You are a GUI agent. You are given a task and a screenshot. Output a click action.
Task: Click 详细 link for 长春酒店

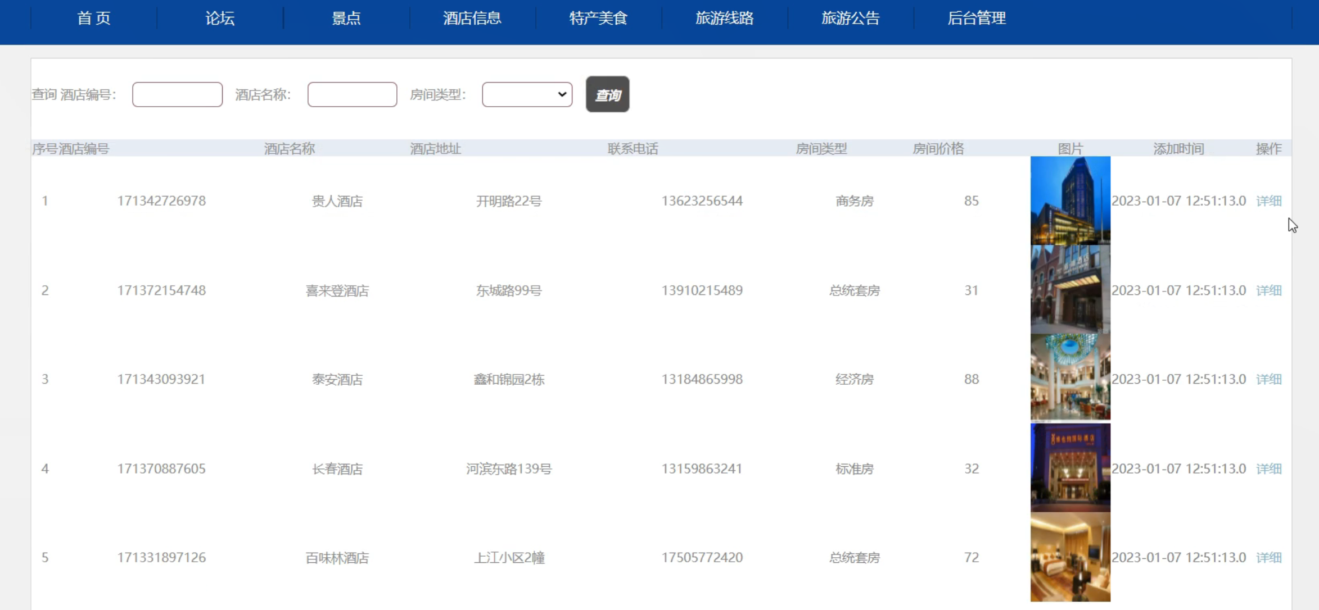coord(1268,468)
